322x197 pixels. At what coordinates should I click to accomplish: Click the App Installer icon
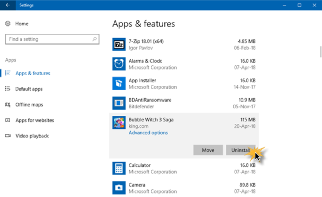click(x=119, y=84)
